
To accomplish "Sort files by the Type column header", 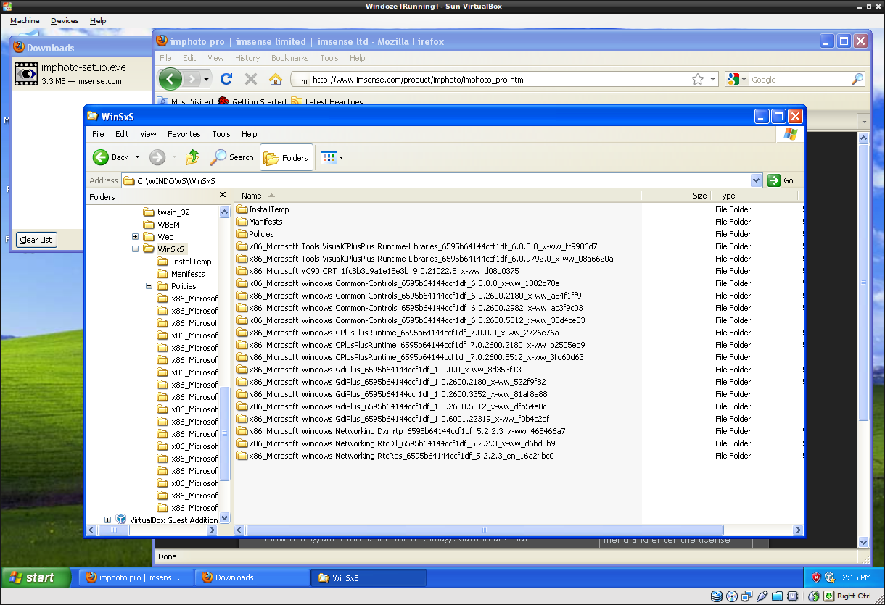I will coord(754,196).
